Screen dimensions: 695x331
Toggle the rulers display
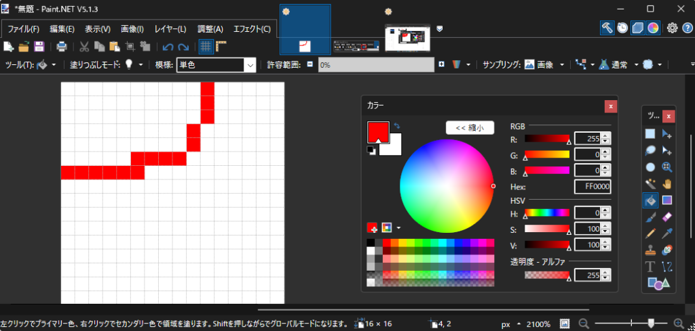pos(221,47)
